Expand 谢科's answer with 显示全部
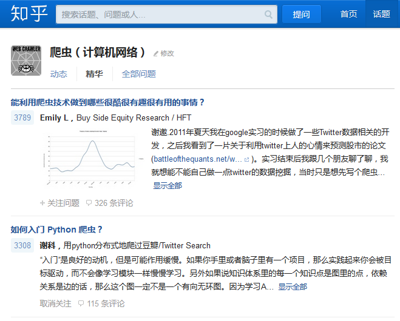This screenshot has height=321, width=400. point(293,287)
